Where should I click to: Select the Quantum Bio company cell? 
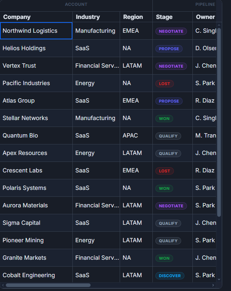[36, 135]
